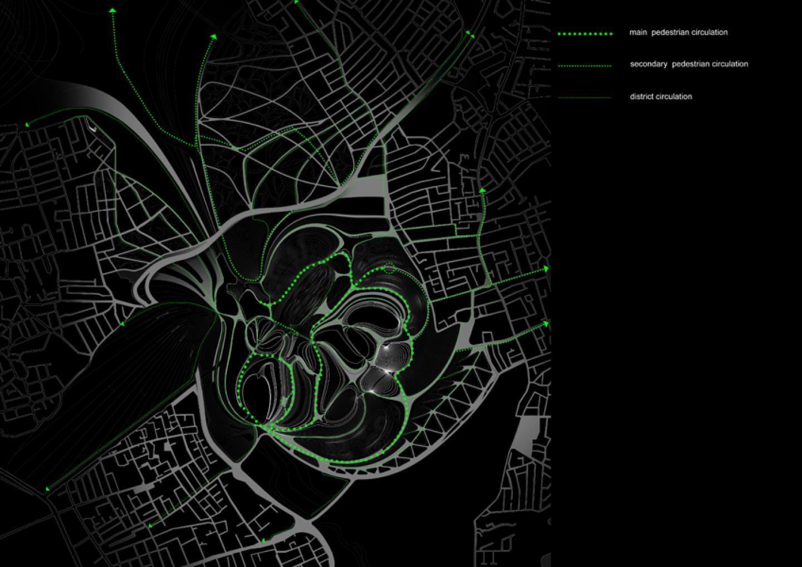Click the bottom-left corner arrowhead ending the long diagonal line
Viewport: 802px width, 567px height.
(x=47, y=488)
